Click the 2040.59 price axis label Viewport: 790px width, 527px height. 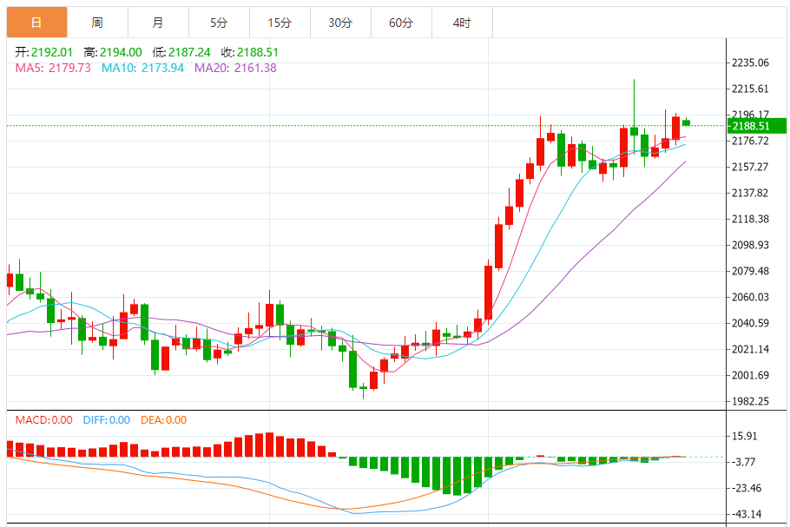click(750, 324)
